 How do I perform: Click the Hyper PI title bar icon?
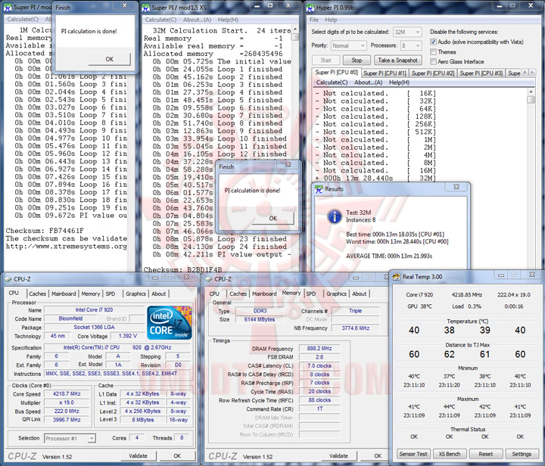[310, 8]
